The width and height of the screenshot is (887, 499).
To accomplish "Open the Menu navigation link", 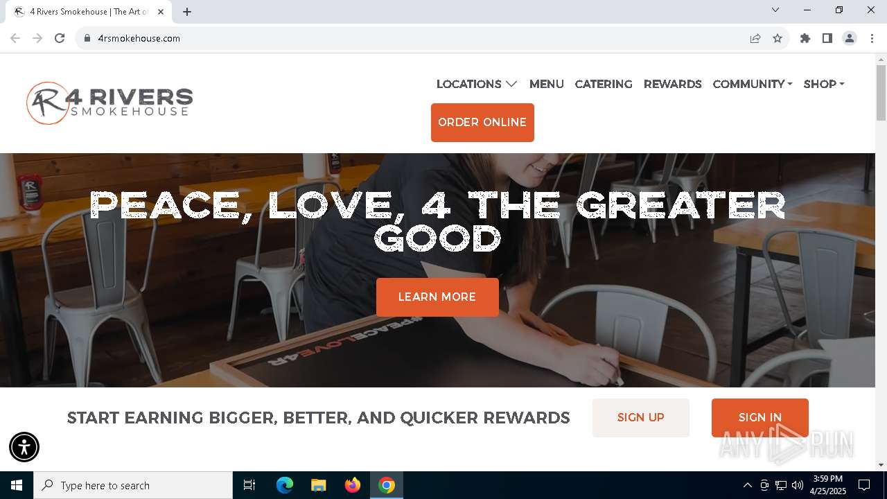I will click(547, 84).
